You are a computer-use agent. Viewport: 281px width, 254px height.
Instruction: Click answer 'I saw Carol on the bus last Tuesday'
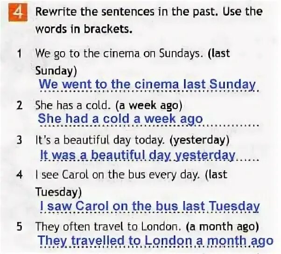pyautogui.click(x=150, y=206)
